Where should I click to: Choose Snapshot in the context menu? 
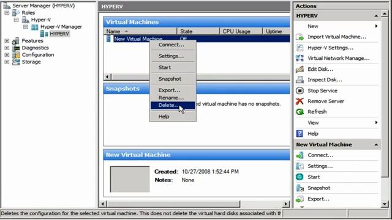coord(173,79)
